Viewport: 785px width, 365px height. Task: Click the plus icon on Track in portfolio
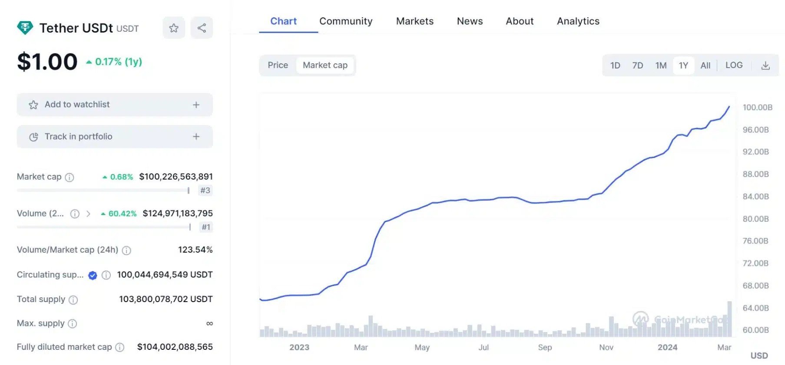click(196, 137)
